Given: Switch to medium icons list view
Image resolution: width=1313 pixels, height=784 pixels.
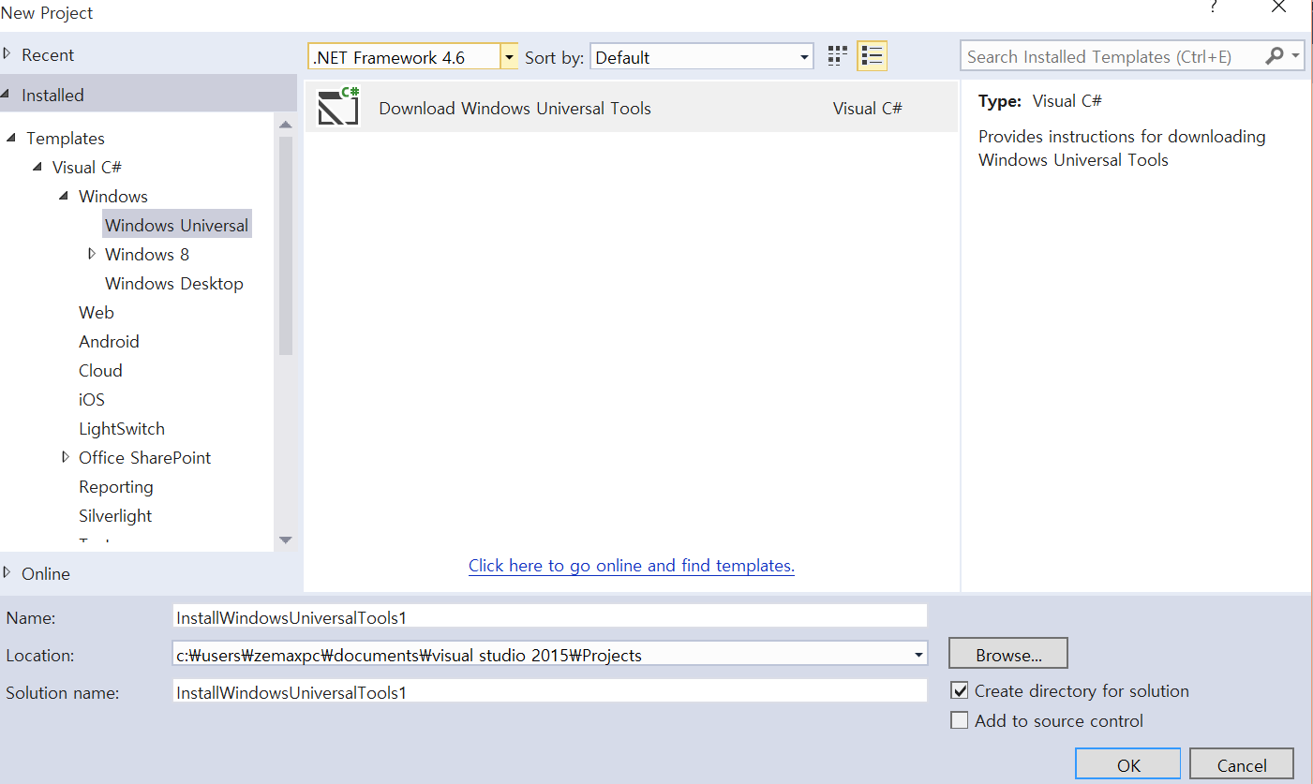Looking at the screenshot, I should 873,56.
